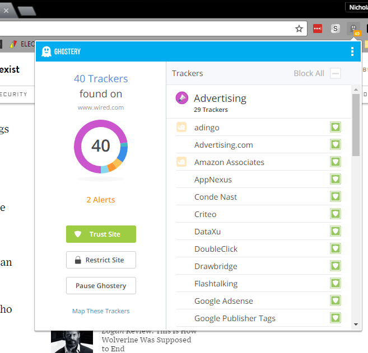This screenshot has width=368, height=353.
Task: Toggle blocking for Advertising.com tracker
Action: pos(336,145)
